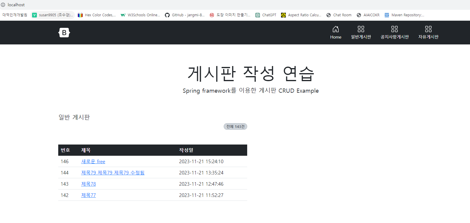Open the Aspect Ratio Calcu... bookmark text
Image resolution: width=470 pixels, height=223 pixels.
pos(305,15)
